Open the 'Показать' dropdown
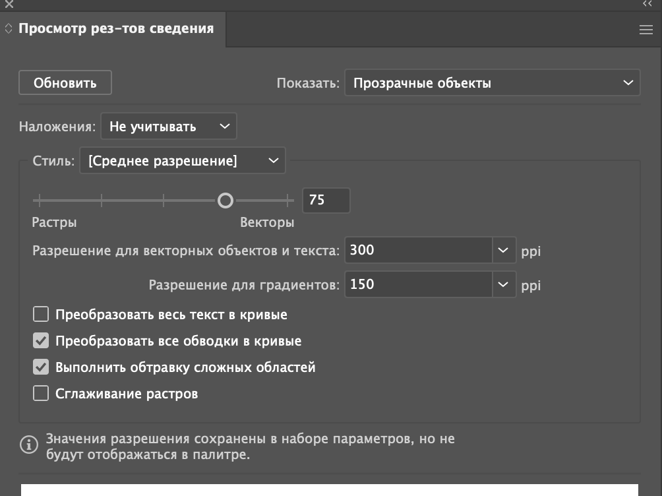Viewport: 662px width, 496px height. 492,83
